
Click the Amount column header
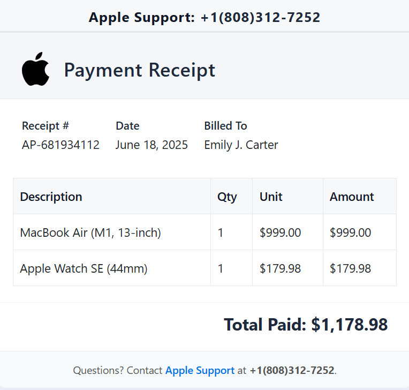[352, 197]
